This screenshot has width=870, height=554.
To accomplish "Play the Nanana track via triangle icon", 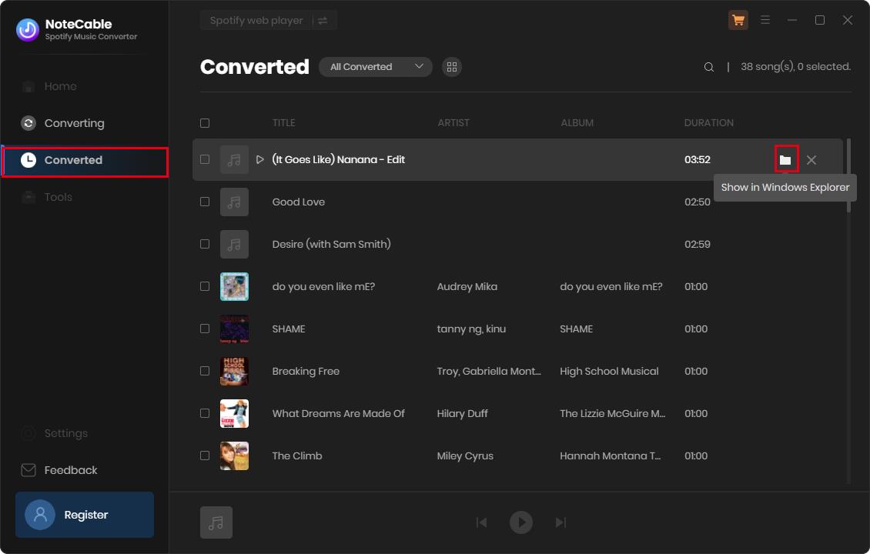I will click(x=259, y=160).
